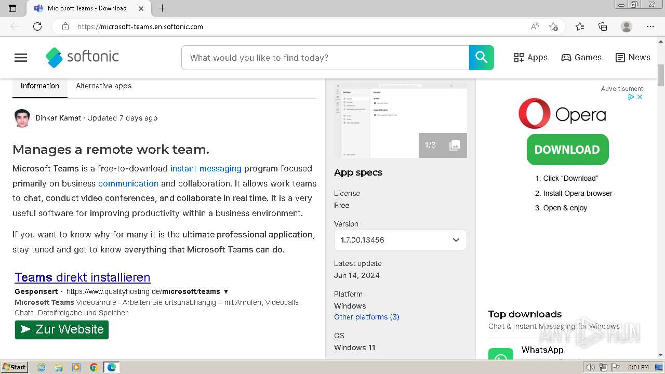Click the blue search magnifier button

pos(482,58)
